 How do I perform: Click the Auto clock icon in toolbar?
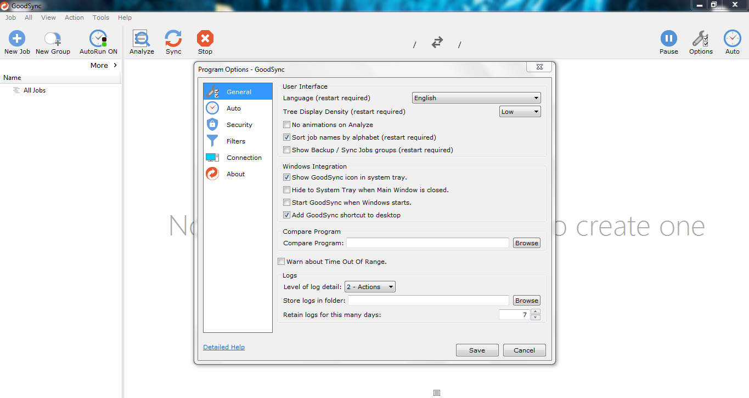[x=733, y=39]
